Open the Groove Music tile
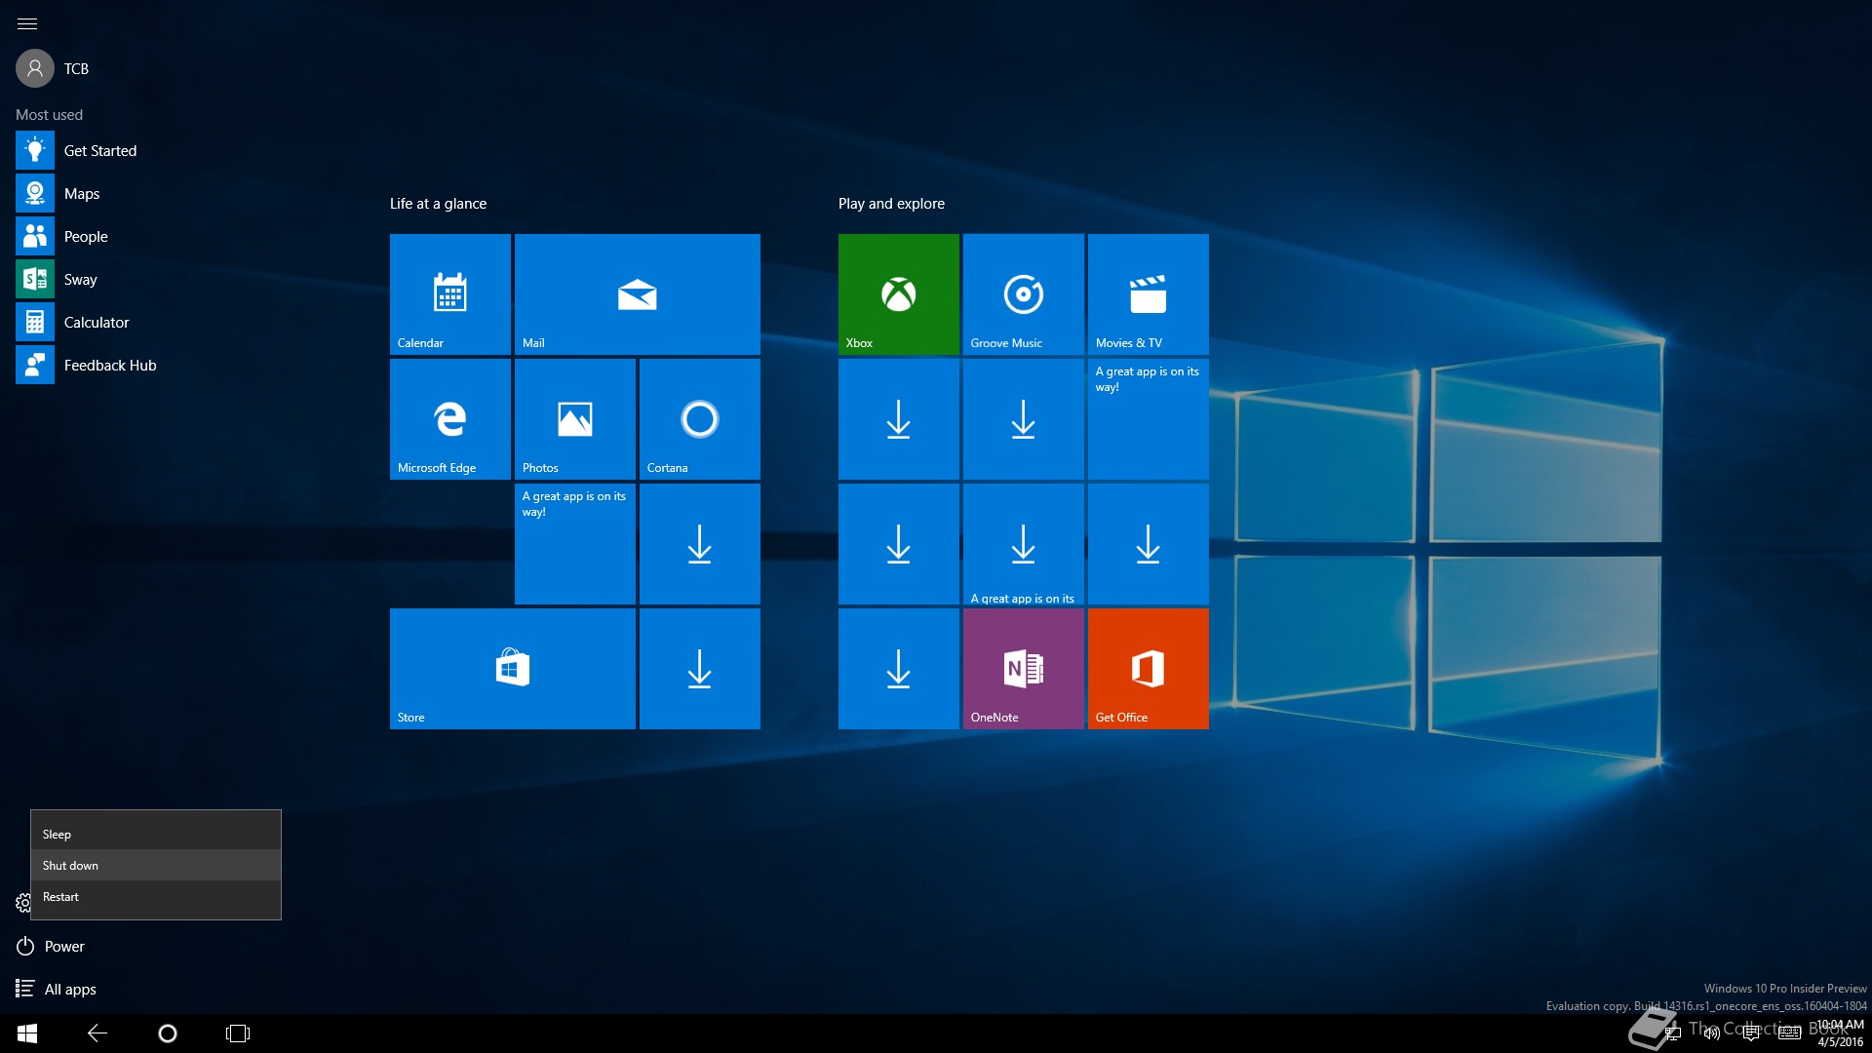The height and width of the screenshot is (1053, 1872). [1024, 294]
